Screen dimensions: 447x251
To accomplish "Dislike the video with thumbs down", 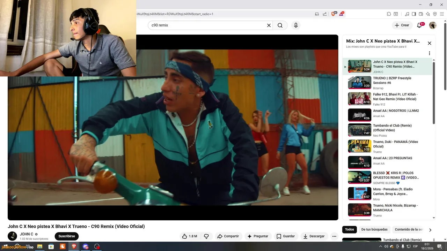I will pyautogui.click(x=206, y=236).
